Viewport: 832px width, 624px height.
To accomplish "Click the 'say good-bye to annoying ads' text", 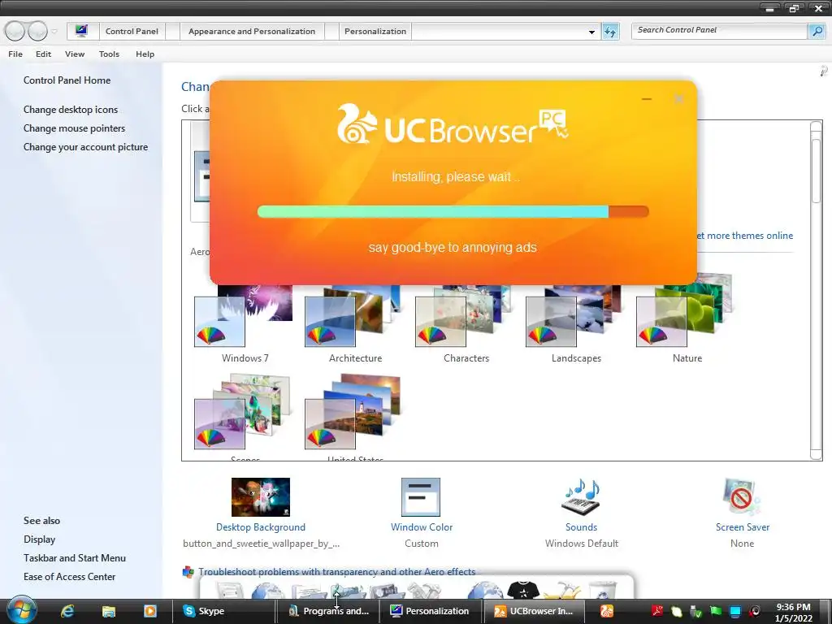I will point(453,248).
